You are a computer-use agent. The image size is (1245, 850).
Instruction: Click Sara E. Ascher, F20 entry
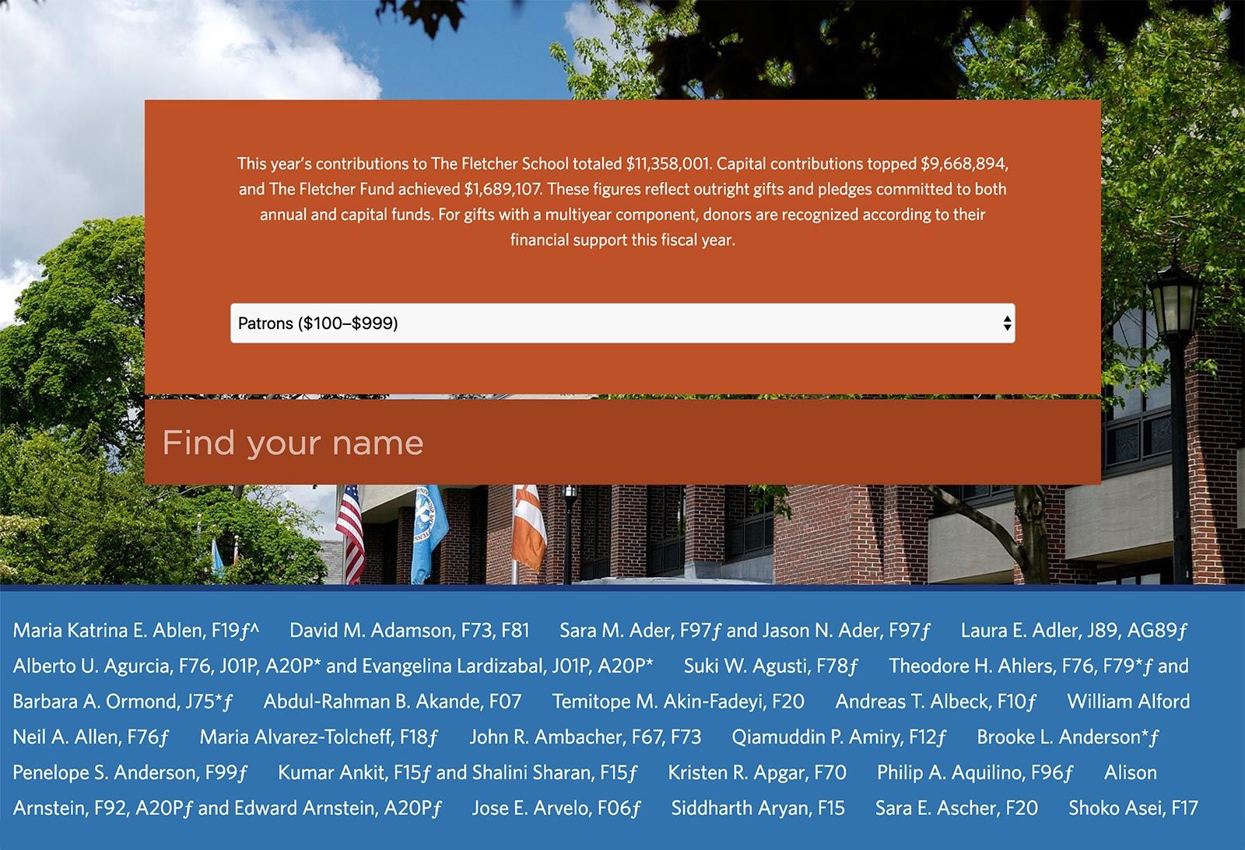[956, 808]
